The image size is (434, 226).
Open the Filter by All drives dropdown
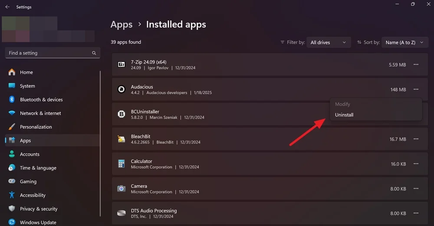(329, 43)
